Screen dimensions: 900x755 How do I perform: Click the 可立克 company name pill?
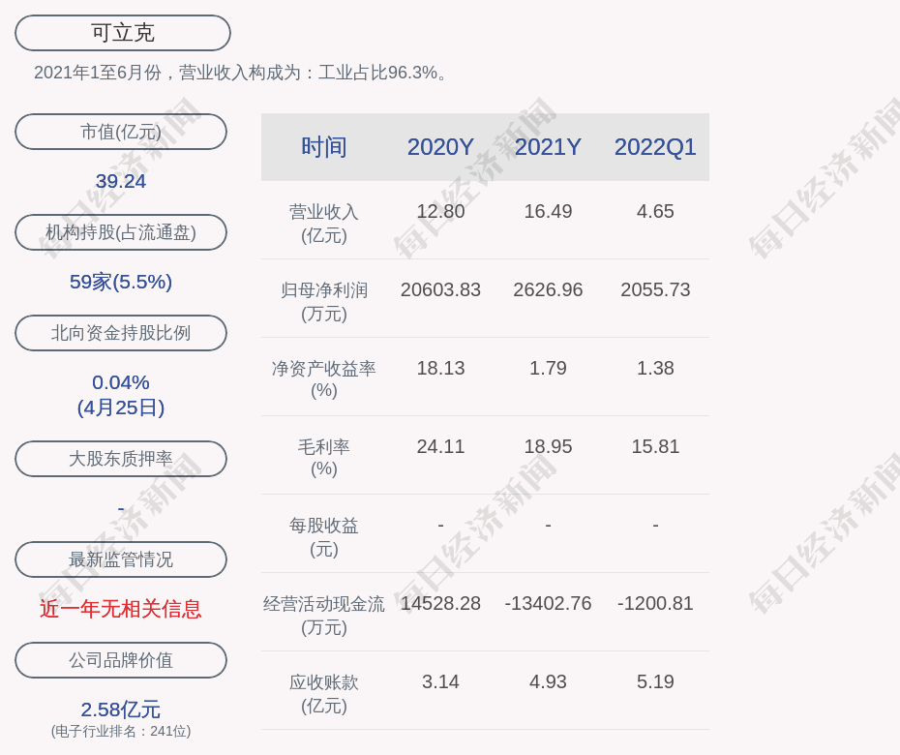point(123,33)
